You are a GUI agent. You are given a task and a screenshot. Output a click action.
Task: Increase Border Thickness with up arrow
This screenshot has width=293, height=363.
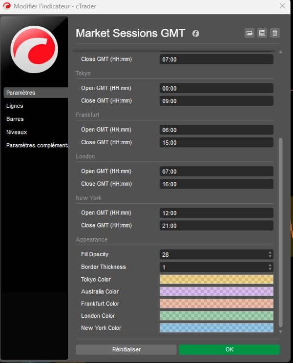click(x=270, y=265)
